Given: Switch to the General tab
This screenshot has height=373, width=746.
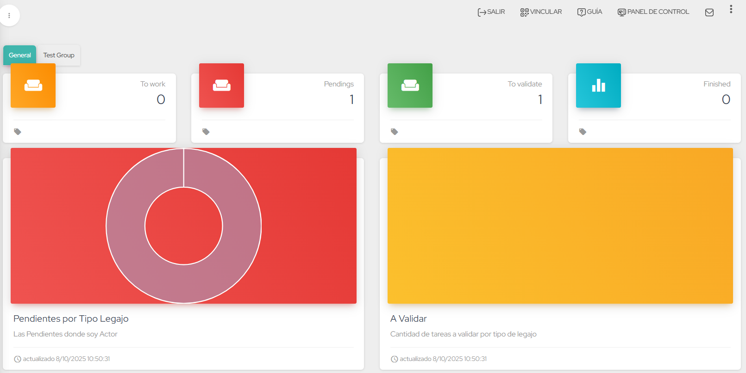Looking at the screenshot, I should pos(19,55).
